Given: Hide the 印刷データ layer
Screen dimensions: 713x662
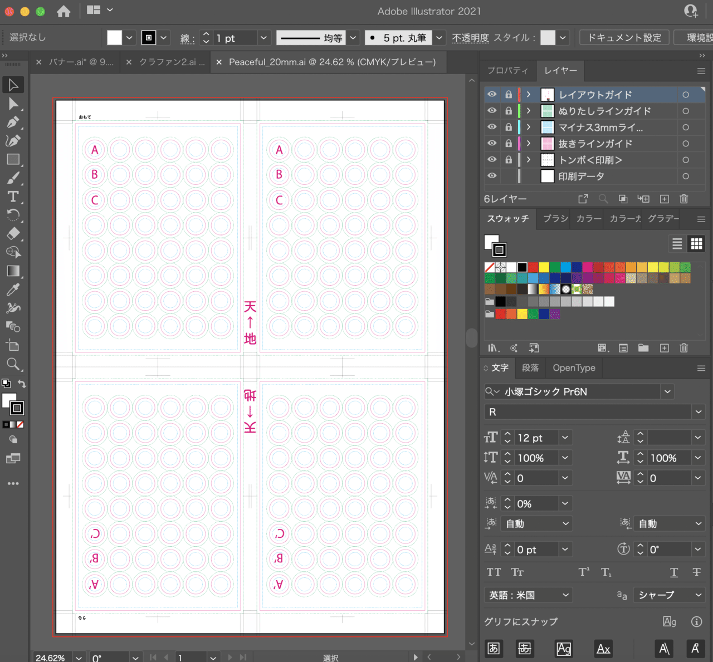Looking at the screenshot, I should point(492,176).
